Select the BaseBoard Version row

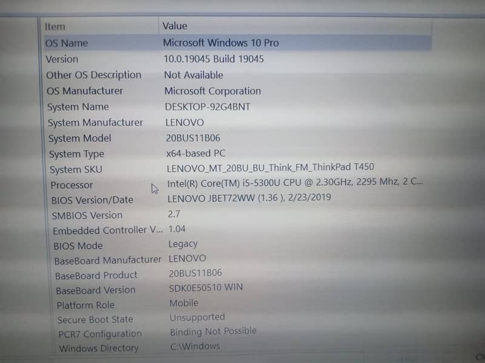click(95, 290)
